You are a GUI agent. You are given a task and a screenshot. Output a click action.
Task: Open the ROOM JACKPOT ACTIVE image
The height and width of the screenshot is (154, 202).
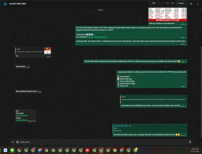168,15
